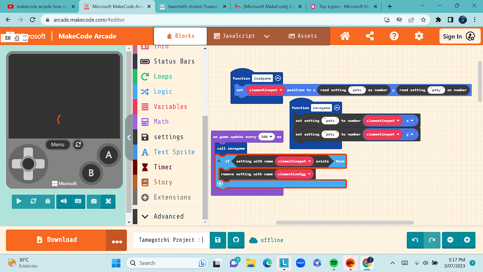This screenshot has width=483, height=272.
Task: Share the Tamagotchi project
Action: 369,36
